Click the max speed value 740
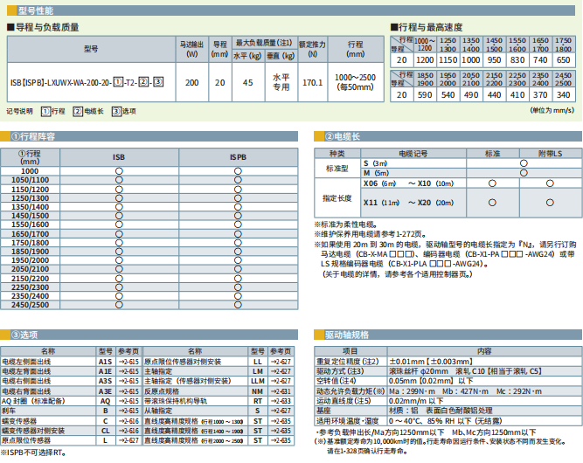 pyautogui.click(x=540, y=59)
